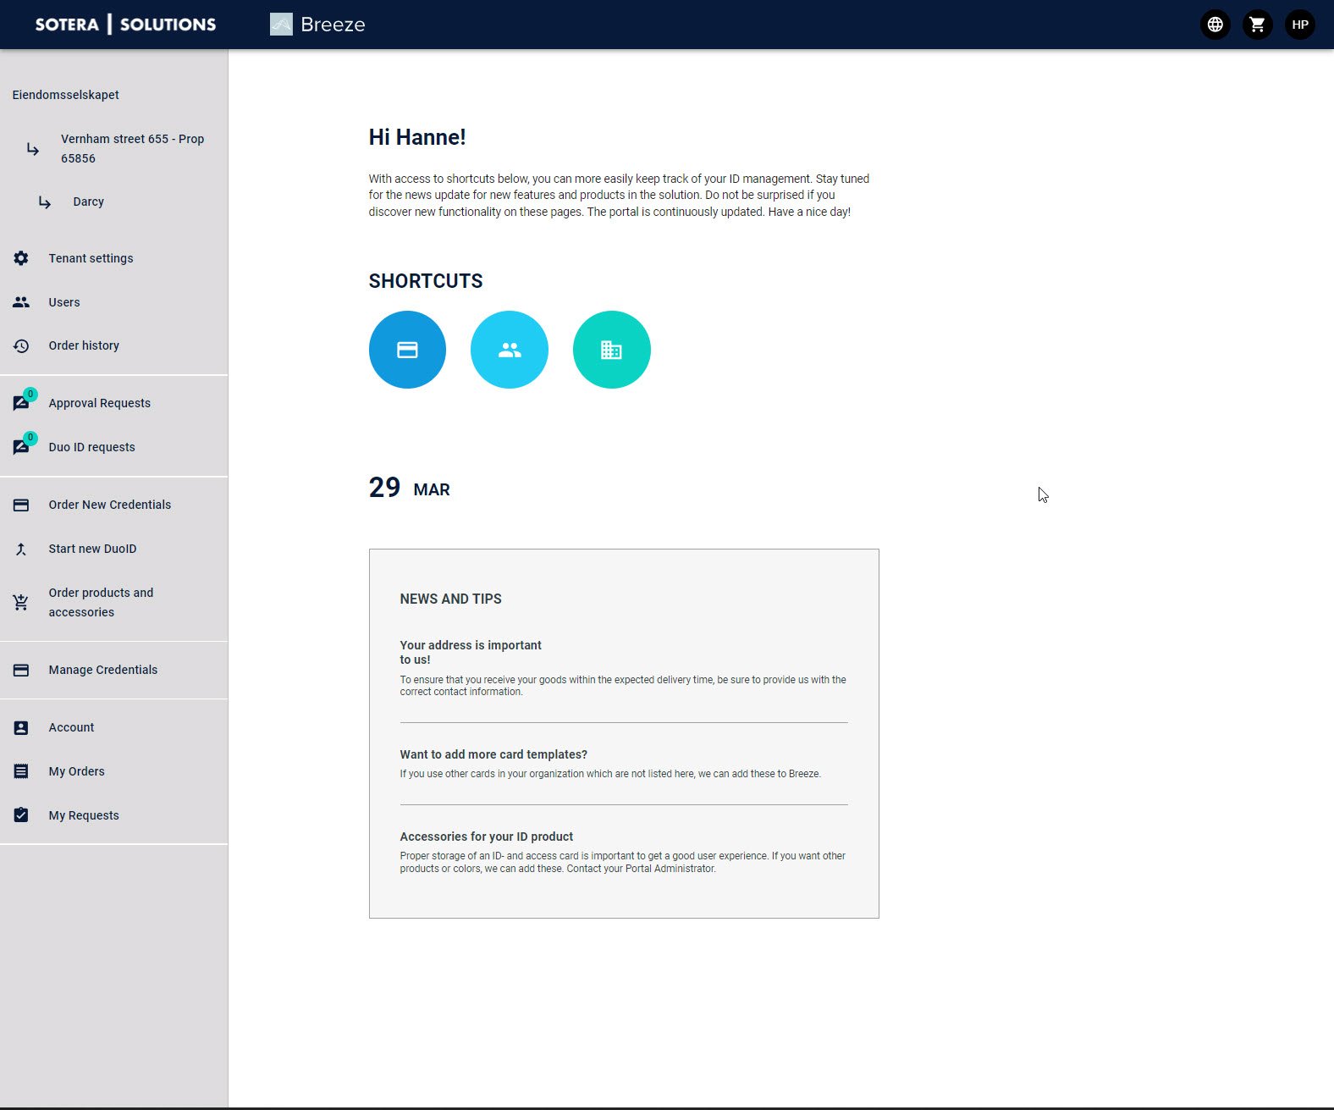Click the add-to-cart icon for accessories
The height and width of the screenshot is (1110, 1334).
21,602
